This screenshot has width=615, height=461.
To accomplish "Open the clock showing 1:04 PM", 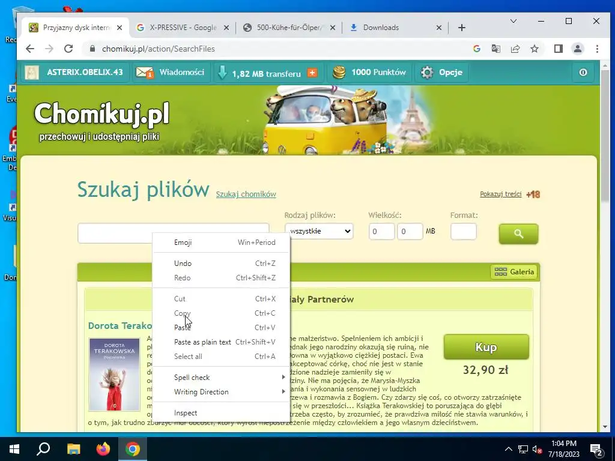I will [x=563, y=449].
